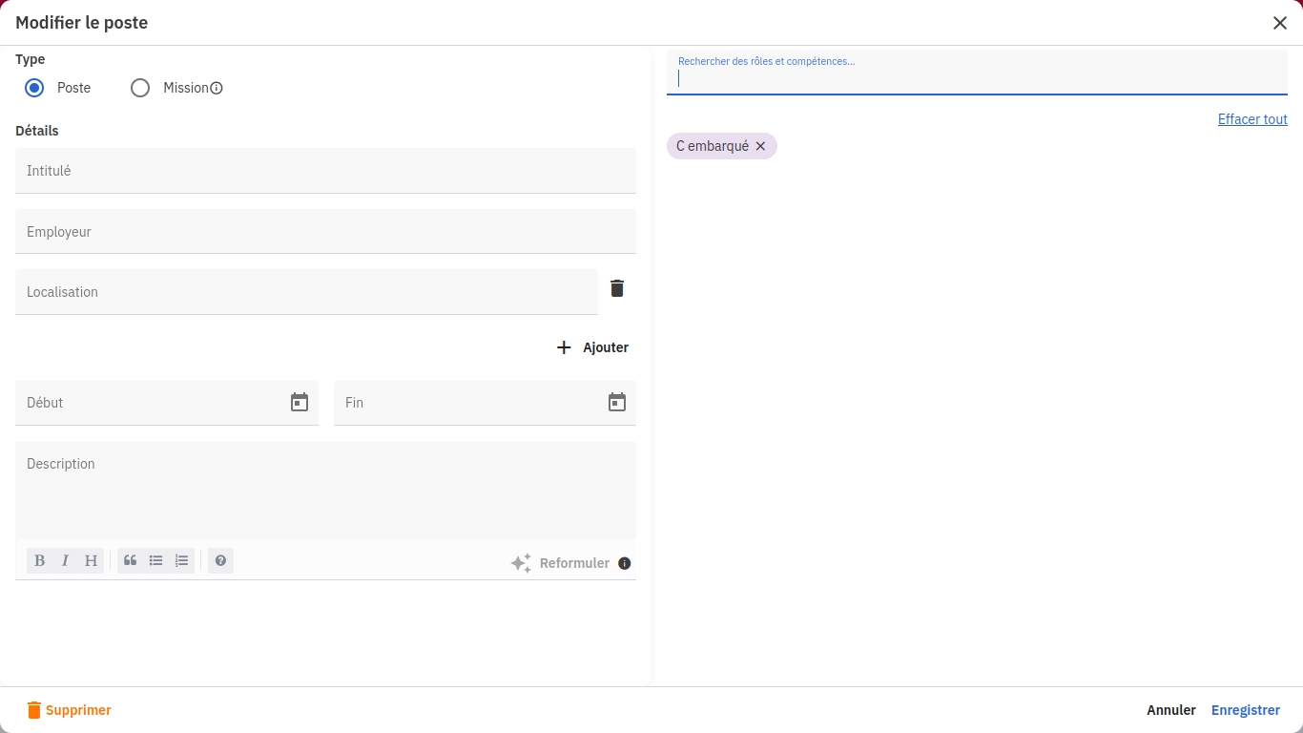Viewport: 1303px width, 733px height.
Task: Open the Début date picker calendar
Action: (x=300, y=403)
